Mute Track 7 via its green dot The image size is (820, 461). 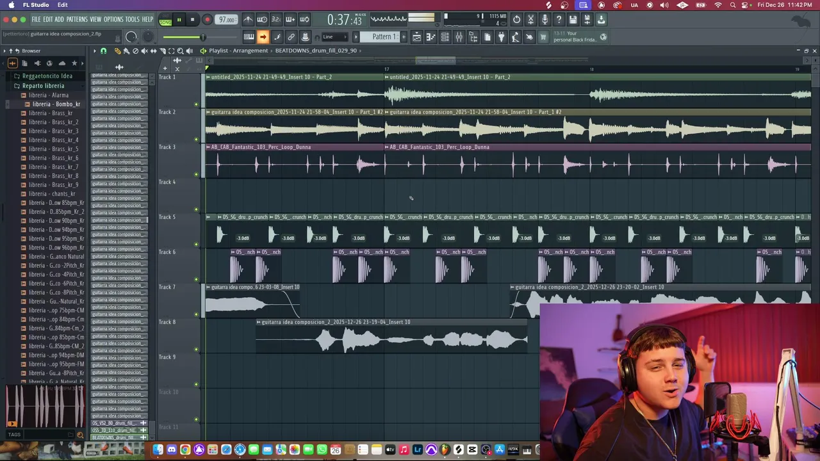(196, 314)
